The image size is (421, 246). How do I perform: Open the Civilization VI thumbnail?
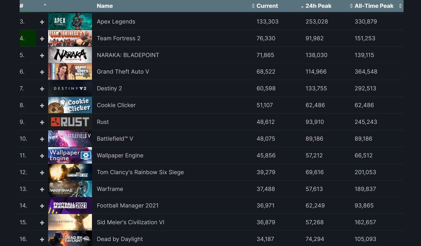(x=70, y=222)
